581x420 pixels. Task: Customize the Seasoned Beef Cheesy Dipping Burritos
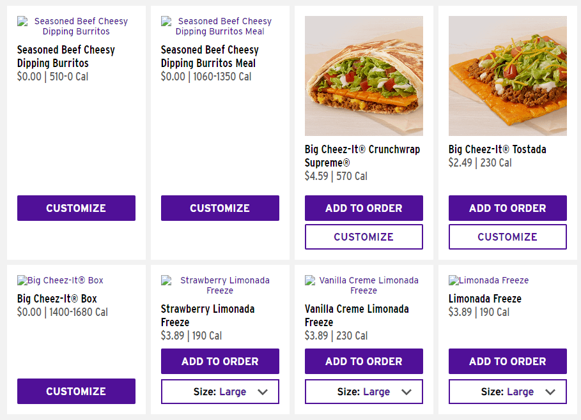(x=76, y=208)
